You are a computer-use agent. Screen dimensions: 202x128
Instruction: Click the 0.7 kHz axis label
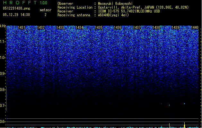point(3,106)
